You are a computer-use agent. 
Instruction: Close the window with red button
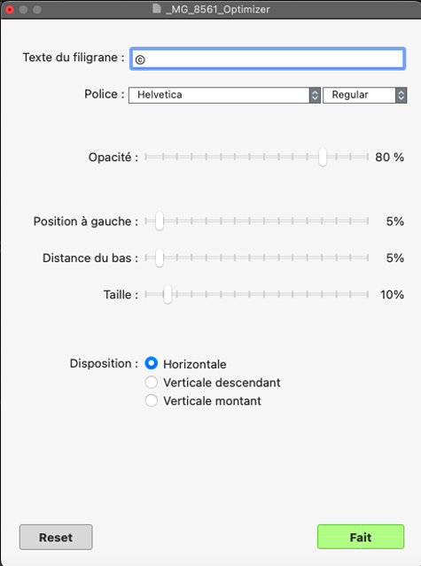10,10
